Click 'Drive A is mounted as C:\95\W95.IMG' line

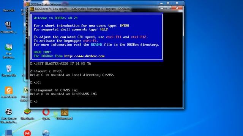pyautogui.click(x=63, y=94)
